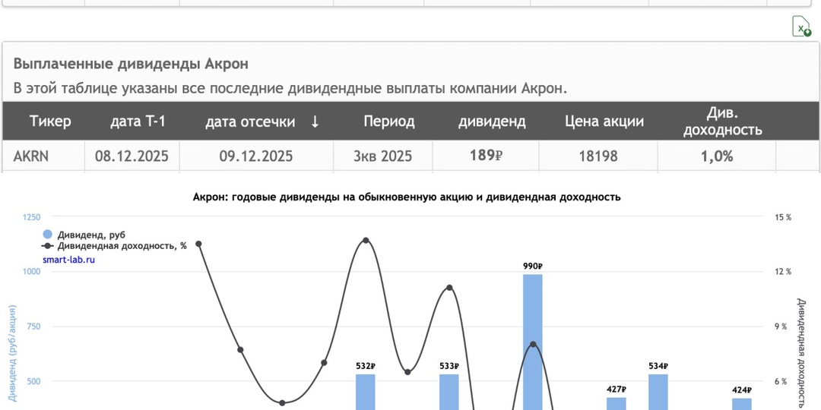
Task: Click the 'Цена акции' column header
Action: pos(604,121)
